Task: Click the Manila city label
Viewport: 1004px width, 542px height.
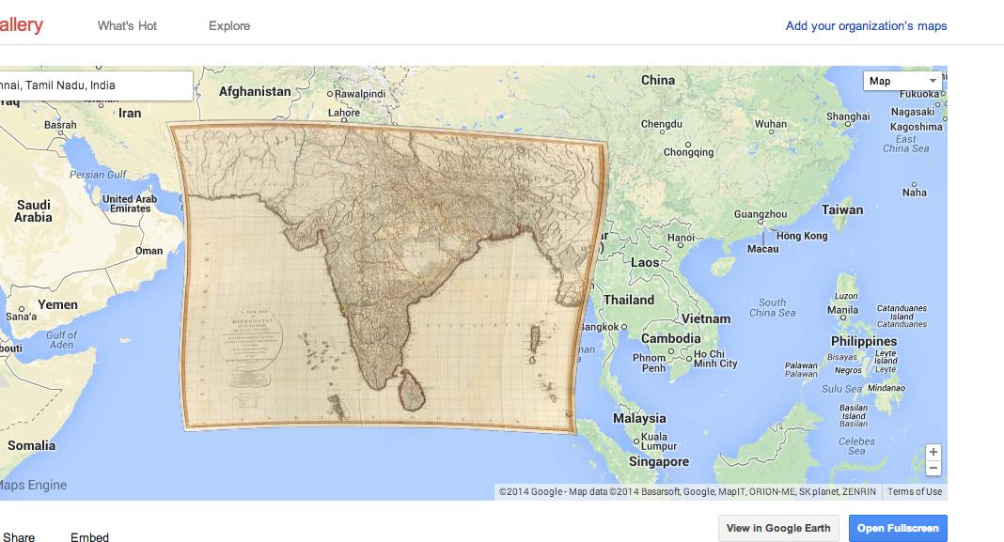Action: pyautogui.click(x=842, y=310)
